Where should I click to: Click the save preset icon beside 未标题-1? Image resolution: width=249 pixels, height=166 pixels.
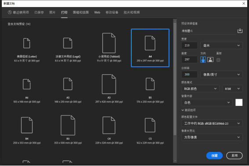tap(240, 31)
